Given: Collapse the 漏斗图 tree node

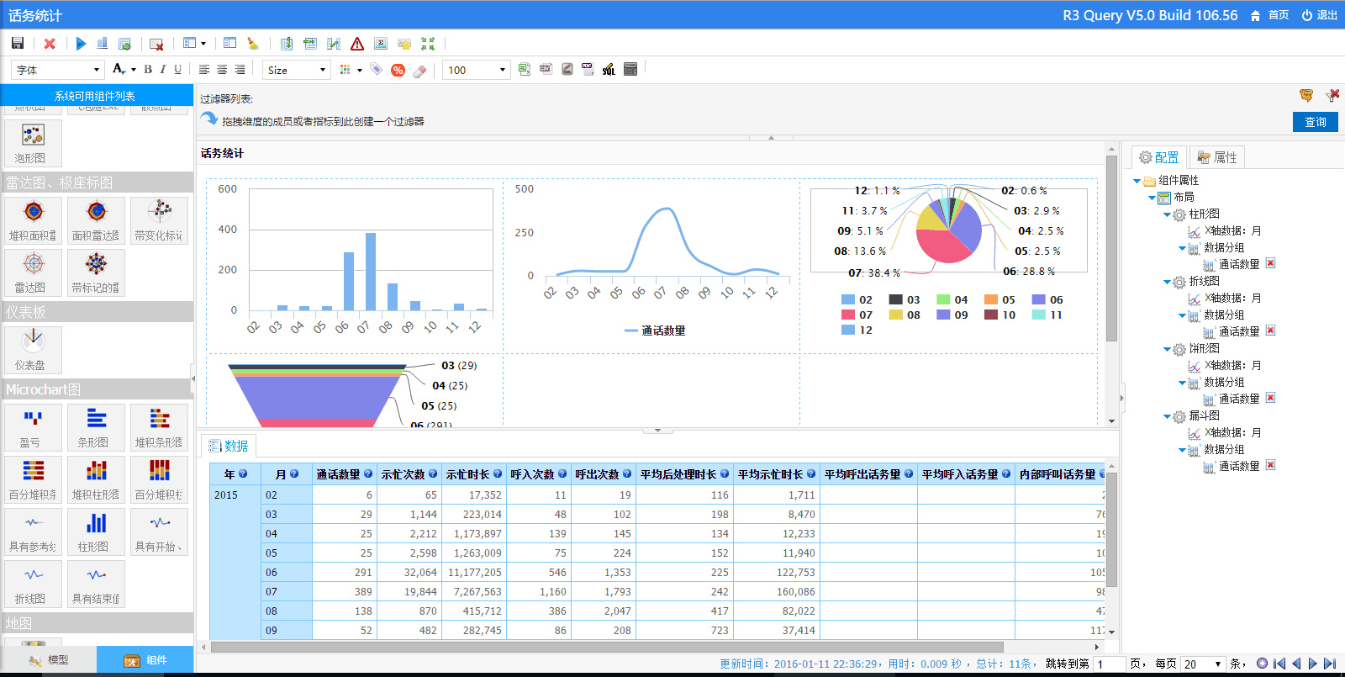Looking at the screenshot, I should point(1168,416).
